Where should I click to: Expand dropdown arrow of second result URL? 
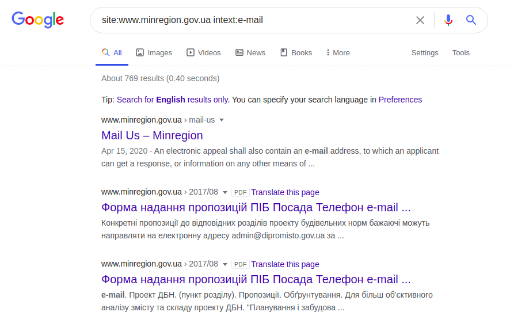click(x=225, y=192)
